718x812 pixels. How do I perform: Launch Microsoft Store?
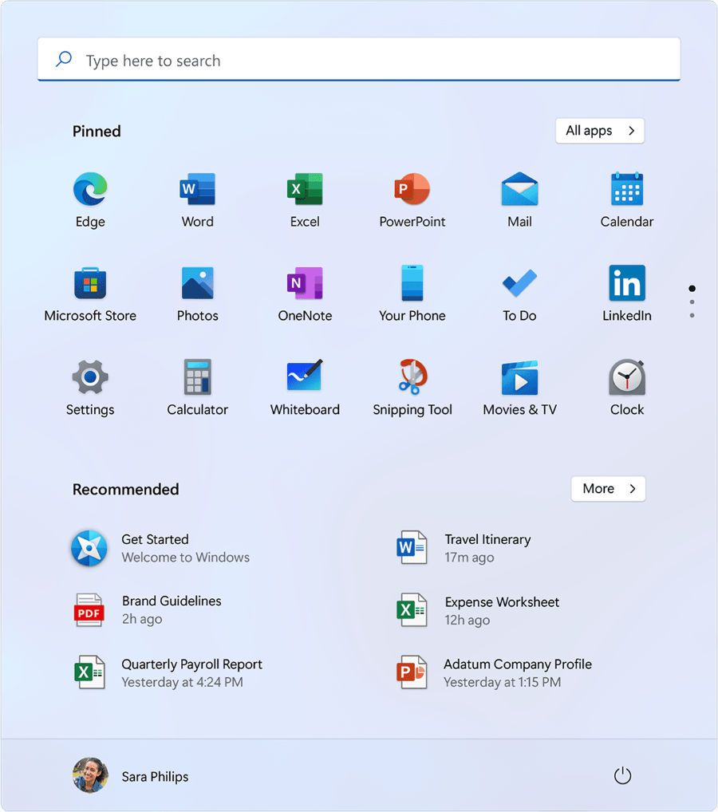click(90, 294)
